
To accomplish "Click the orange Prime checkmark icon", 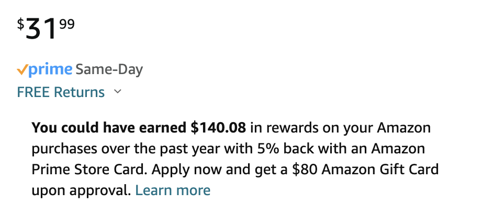I will [x=23, y=70].
